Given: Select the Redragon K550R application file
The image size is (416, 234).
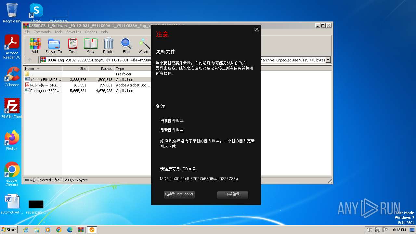Looking at the screenshot, I should click(88, 91).
